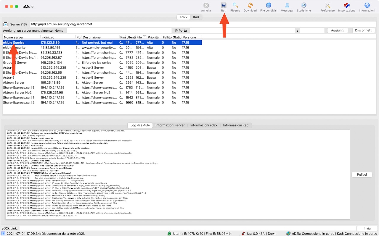Click the users icon beside Utenti in status bar
This screenshot has height=236, width=379.
[169, 233]
